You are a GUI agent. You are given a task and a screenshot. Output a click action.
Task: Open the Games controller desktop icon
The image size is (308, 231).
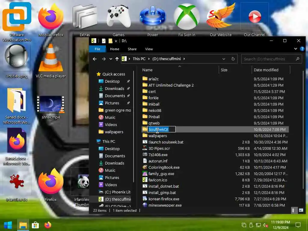coord(119,20)
